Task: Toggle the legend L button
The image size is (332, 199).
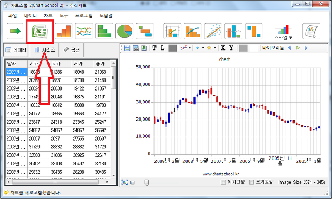Action: 163,48
